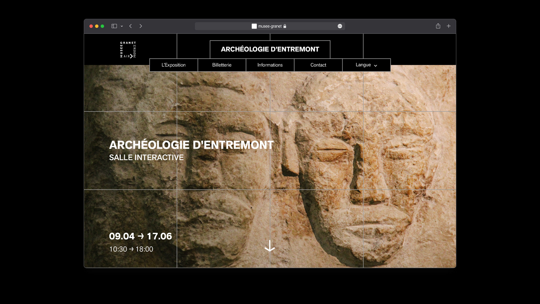540x304 pixels.
Task: Go back with the browser back arrow
Action: [130, 26]
